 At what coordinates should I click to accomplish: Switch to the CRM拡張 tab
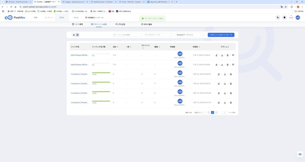point(120,24)
